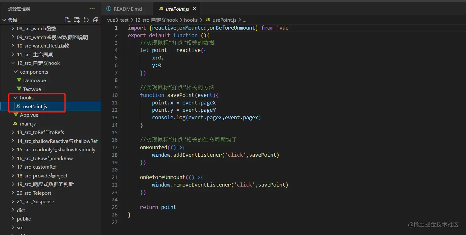Expand the 08_src_watch函数 folder
Image resolution: width=466 pixels, height=235 pixels.
pyautogui.click(x=13, y=28)
